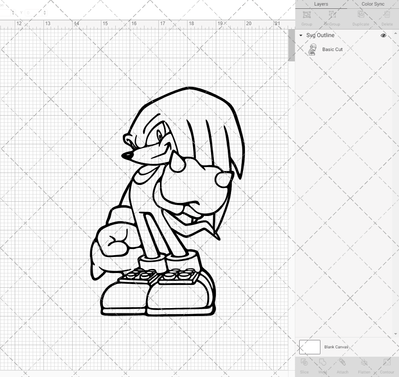399x377 pixels.
Task: Switch to the Color Sync tab
Action: pos(373,4)
